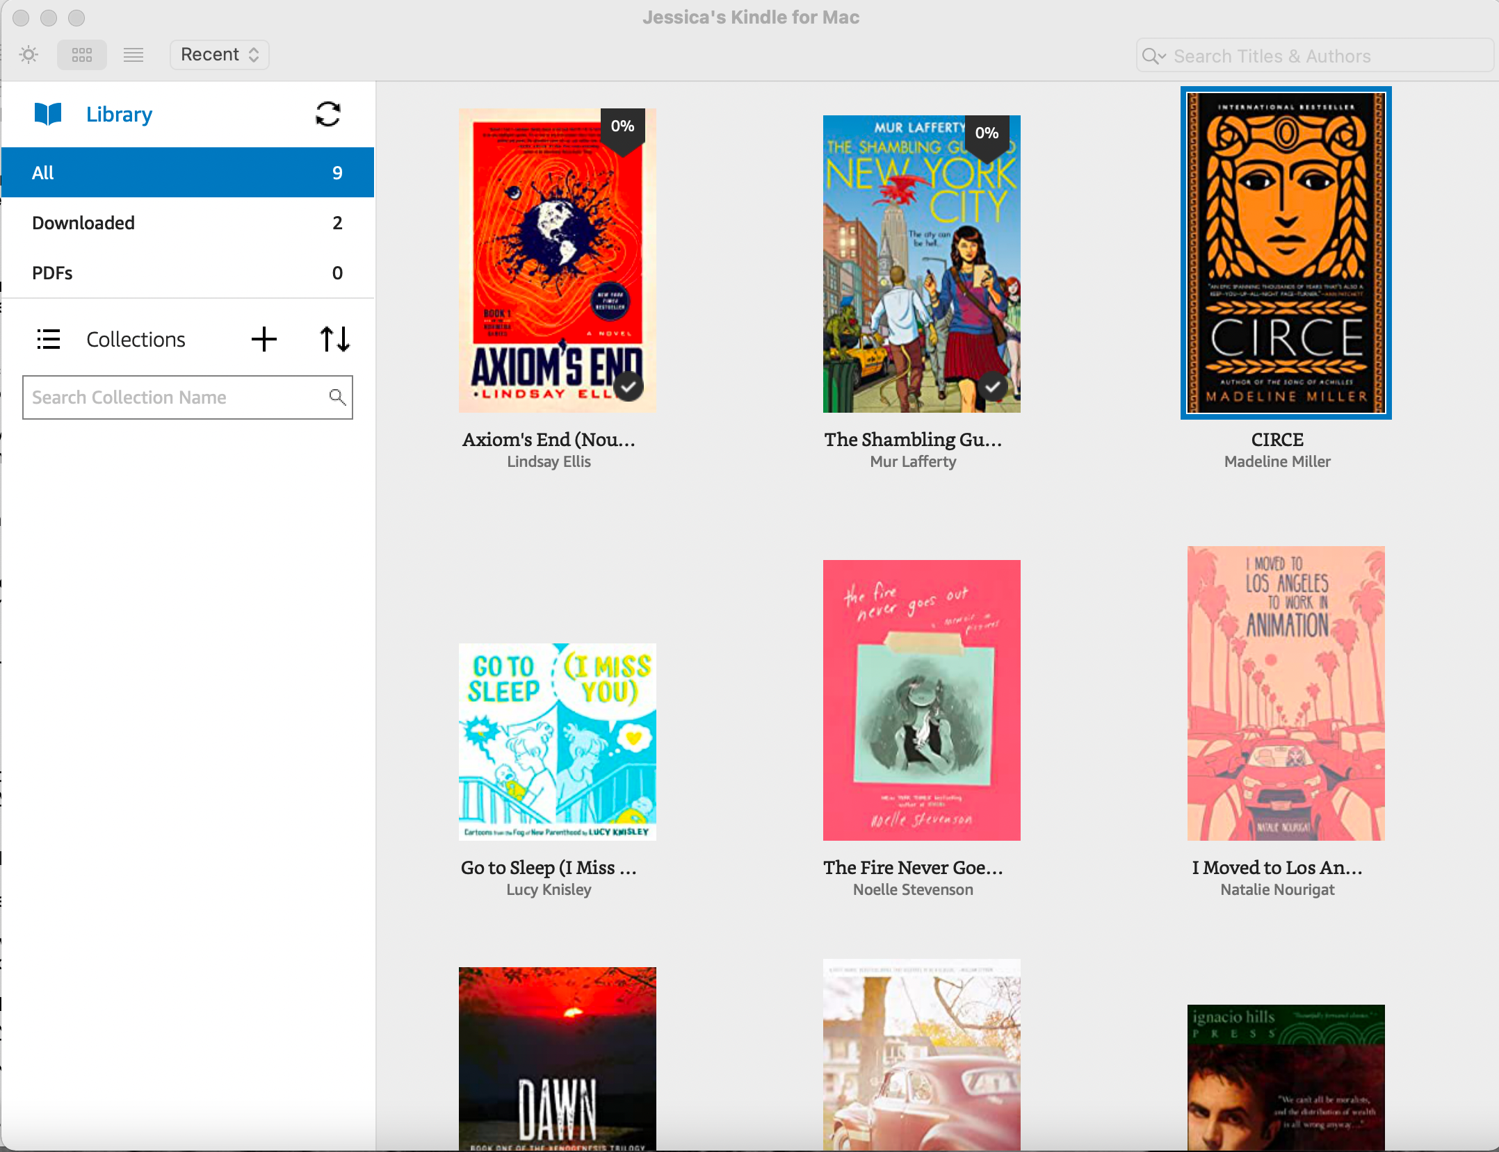Click the Search Collection Name field
Image resolution: width=1499 pixels, height=1152 pixels.
(x=188, y=397)
